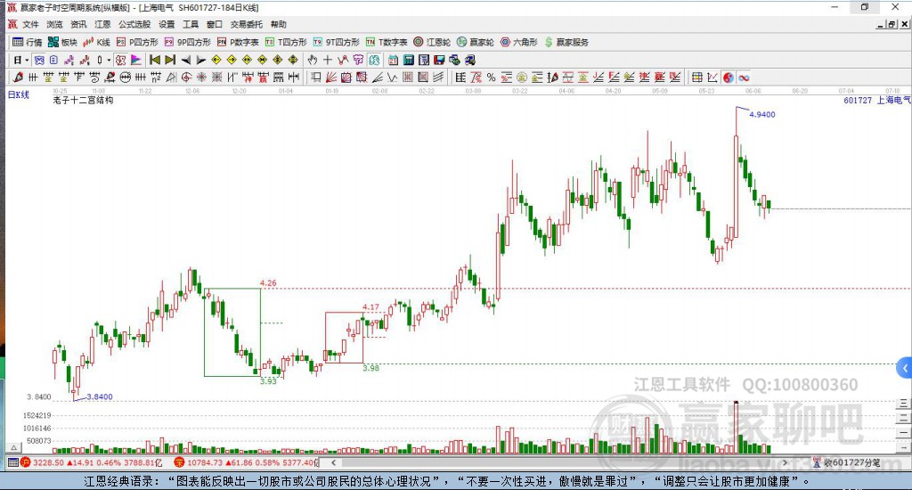
Task: Click the colorful flag triangle icon
Action: [135, 60]
